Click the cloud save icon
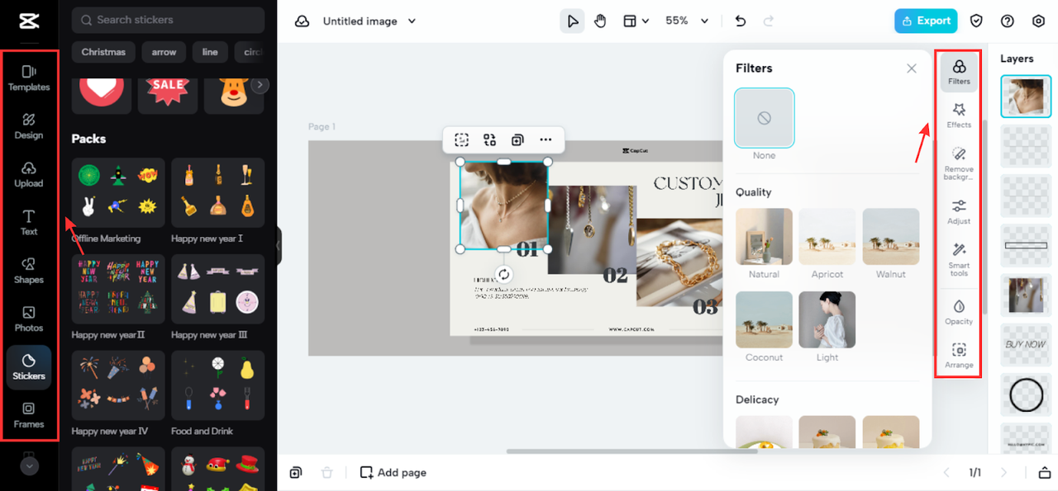The width and height of the screenshot is (1058, 491). [x=303, y=21]
